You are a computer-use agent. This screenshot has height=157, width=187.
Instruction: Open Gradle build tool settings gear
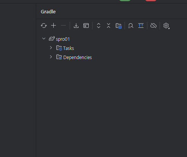(166, 26)
